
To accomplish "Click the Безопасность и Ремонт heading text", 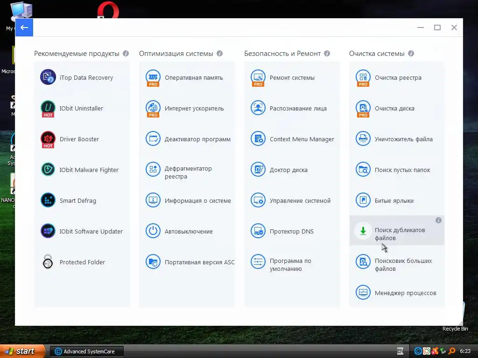I will (282, 54).
